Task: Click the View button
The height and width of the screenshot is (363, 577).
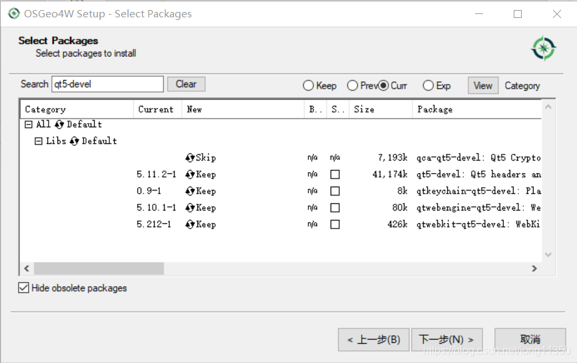Action: click(x=483, y=86)
